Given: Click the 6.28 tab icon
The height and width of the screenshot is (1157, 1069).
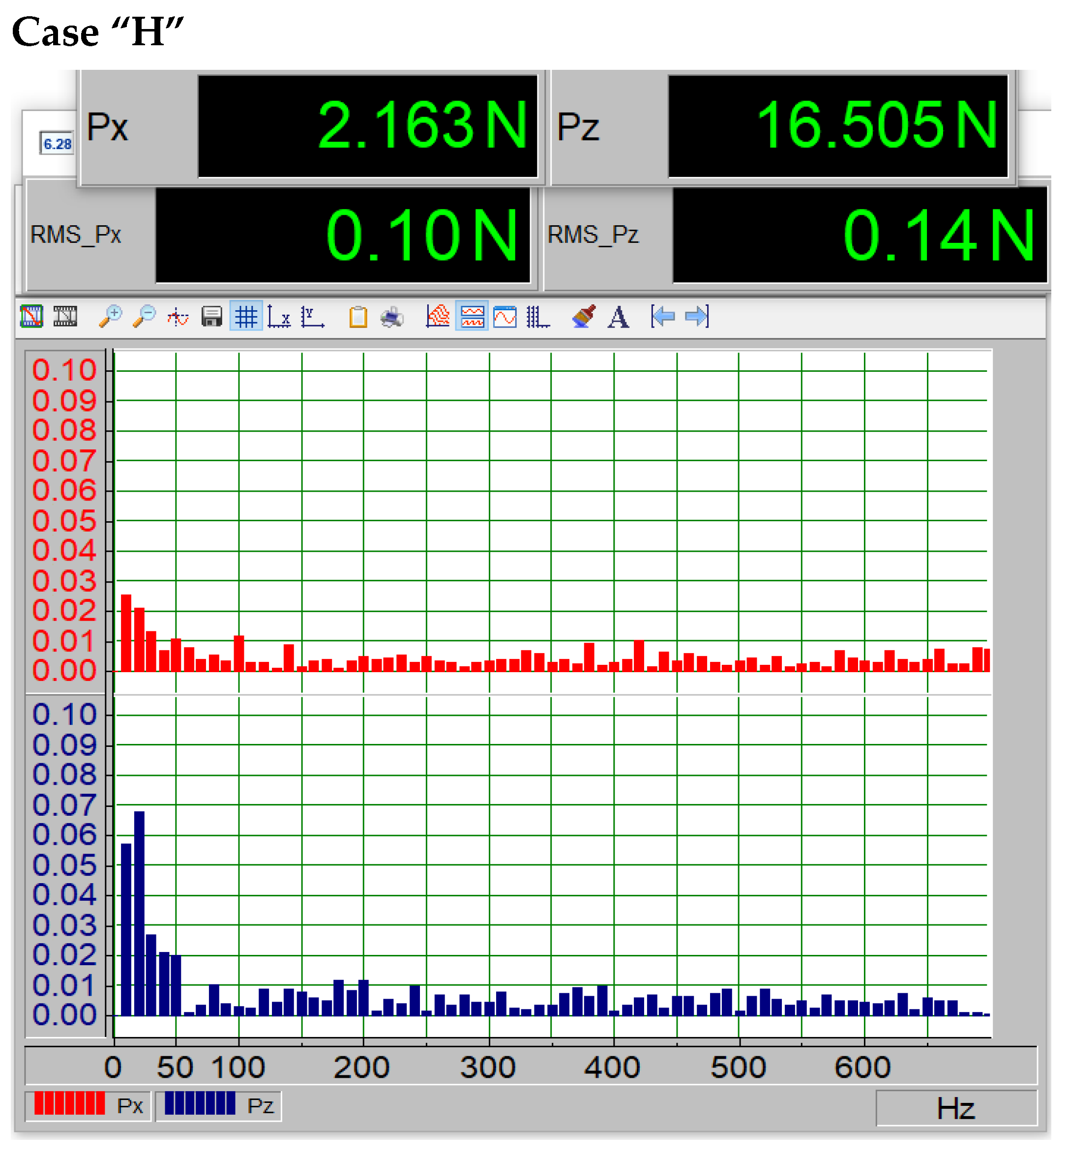Looking at the screenshot, I should pos(57,144).
